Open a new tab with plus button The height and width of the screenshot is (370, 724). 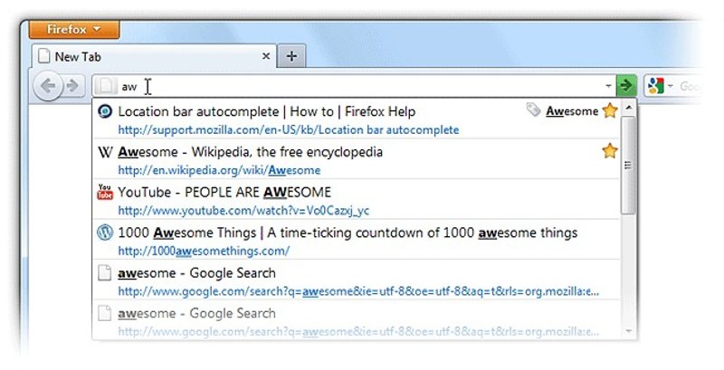pos(291,56)
